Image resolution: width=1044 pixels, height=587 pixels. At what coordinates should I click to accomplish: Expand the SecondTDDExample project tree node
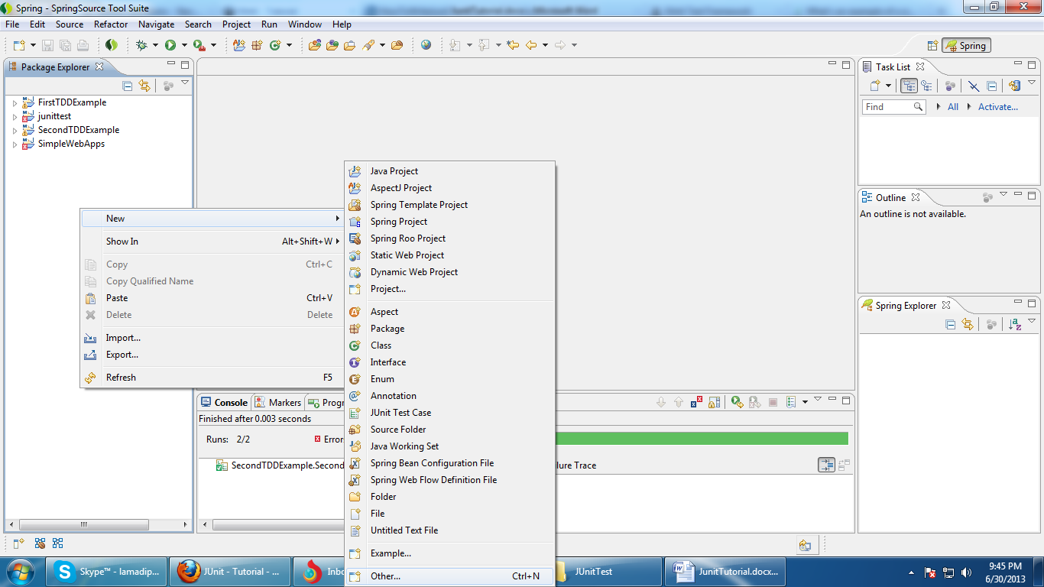[15, 131]
